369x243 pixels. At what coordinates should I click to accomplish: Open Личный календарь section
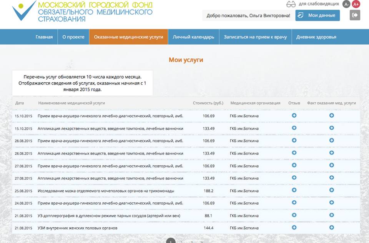coord(193,37)
